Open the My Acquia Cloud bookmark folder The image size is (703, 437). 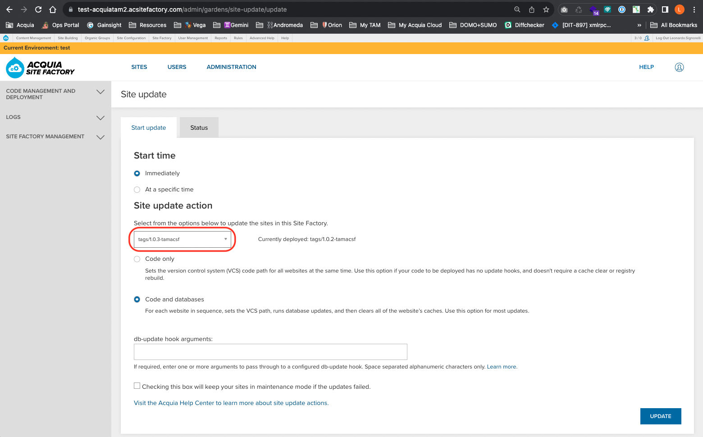415,25
